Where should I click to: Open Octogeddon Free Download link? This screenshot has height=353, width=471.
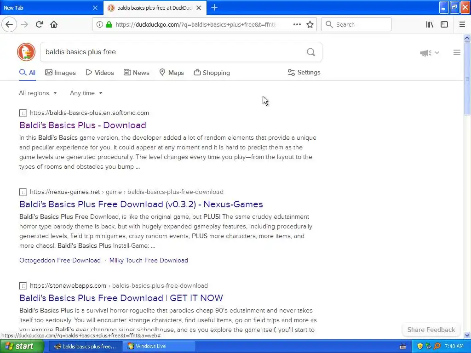coord(60,260)
